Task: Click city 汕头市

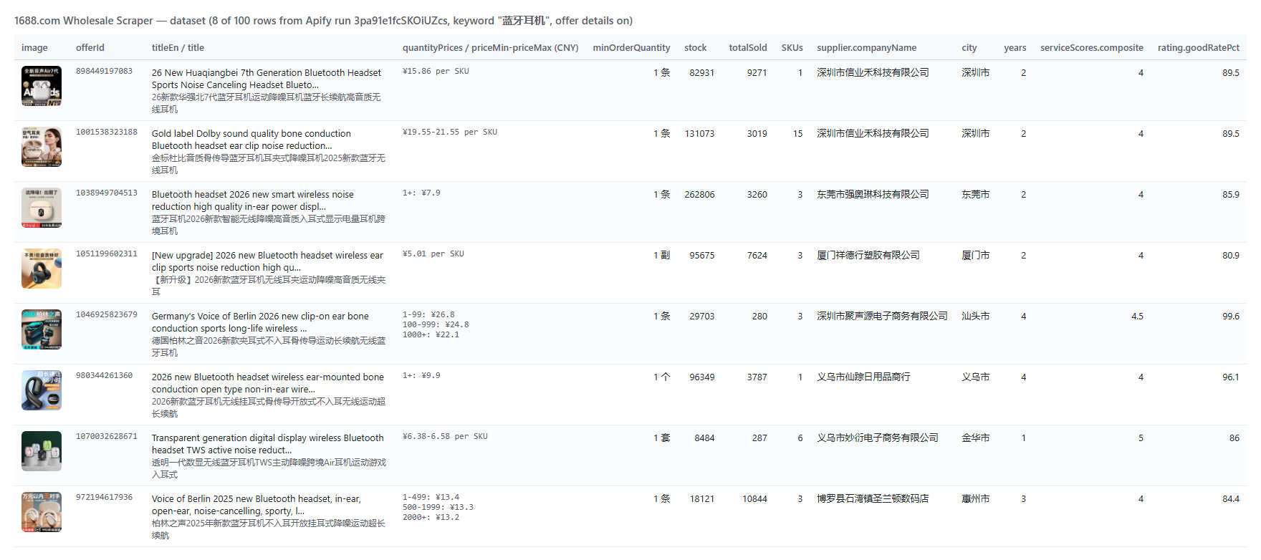Action: [x=975, y=316]
